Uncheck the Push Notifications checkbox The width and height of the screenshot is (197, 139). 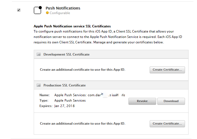(19, 10)
